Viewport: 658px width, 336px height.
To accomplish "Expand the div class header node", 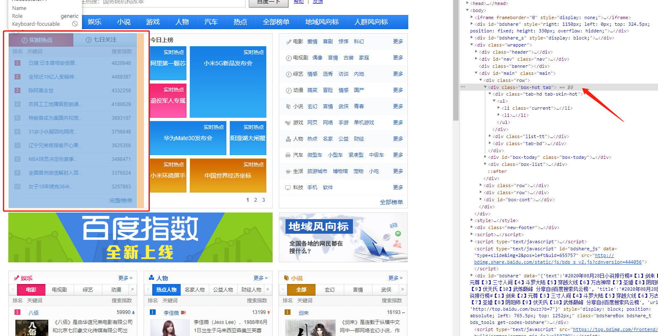I will tap(477, 52).
